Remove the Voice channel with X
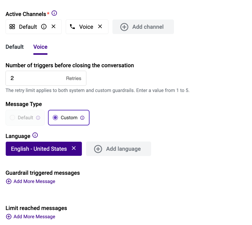The height and width of the screenshot is (225, 252). (100, 26)
